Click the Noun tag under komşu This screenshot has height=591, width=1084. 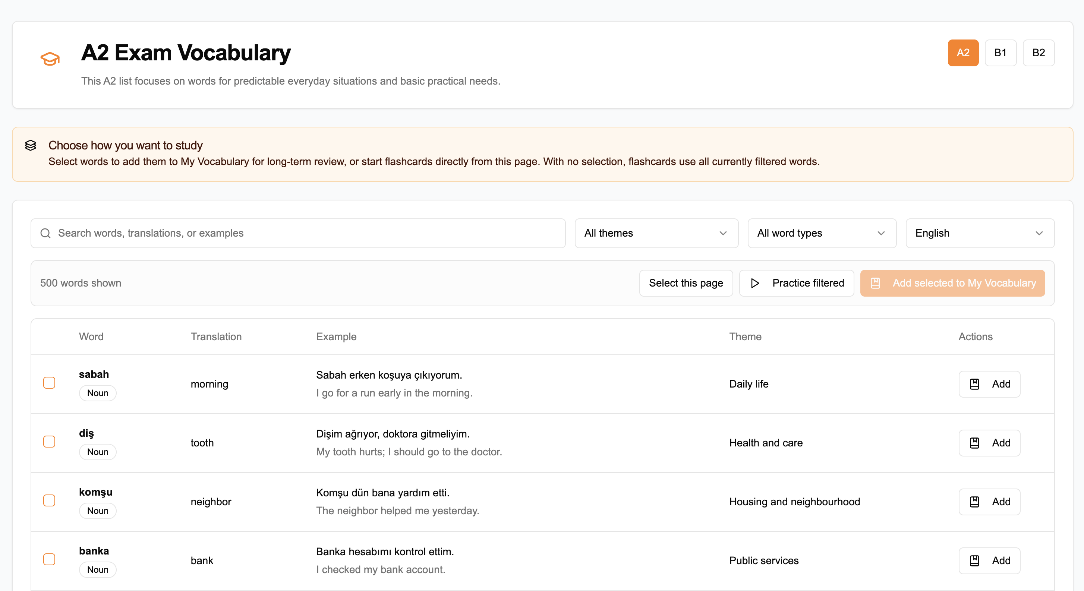click(x=98, y=511)
